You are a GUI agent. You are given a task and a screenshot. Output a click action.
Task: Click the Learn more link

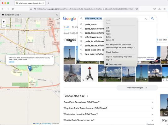point(150,59)
